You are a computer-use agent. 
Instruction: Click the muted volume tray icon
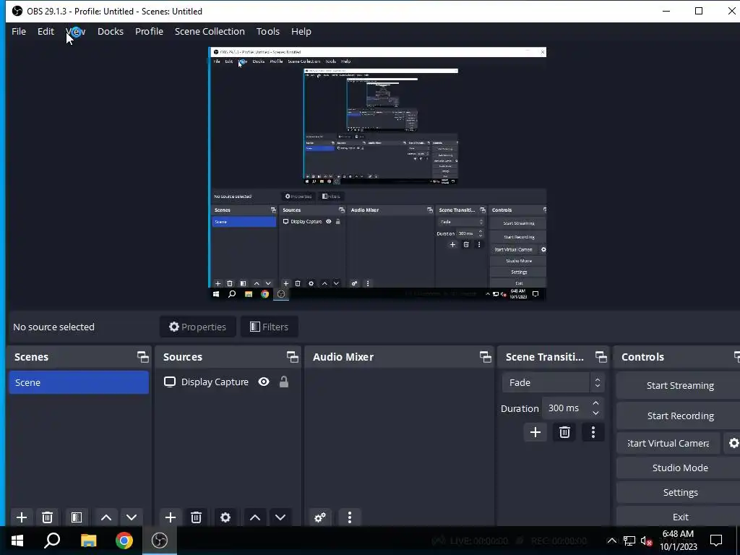click(x=646, y=541)
